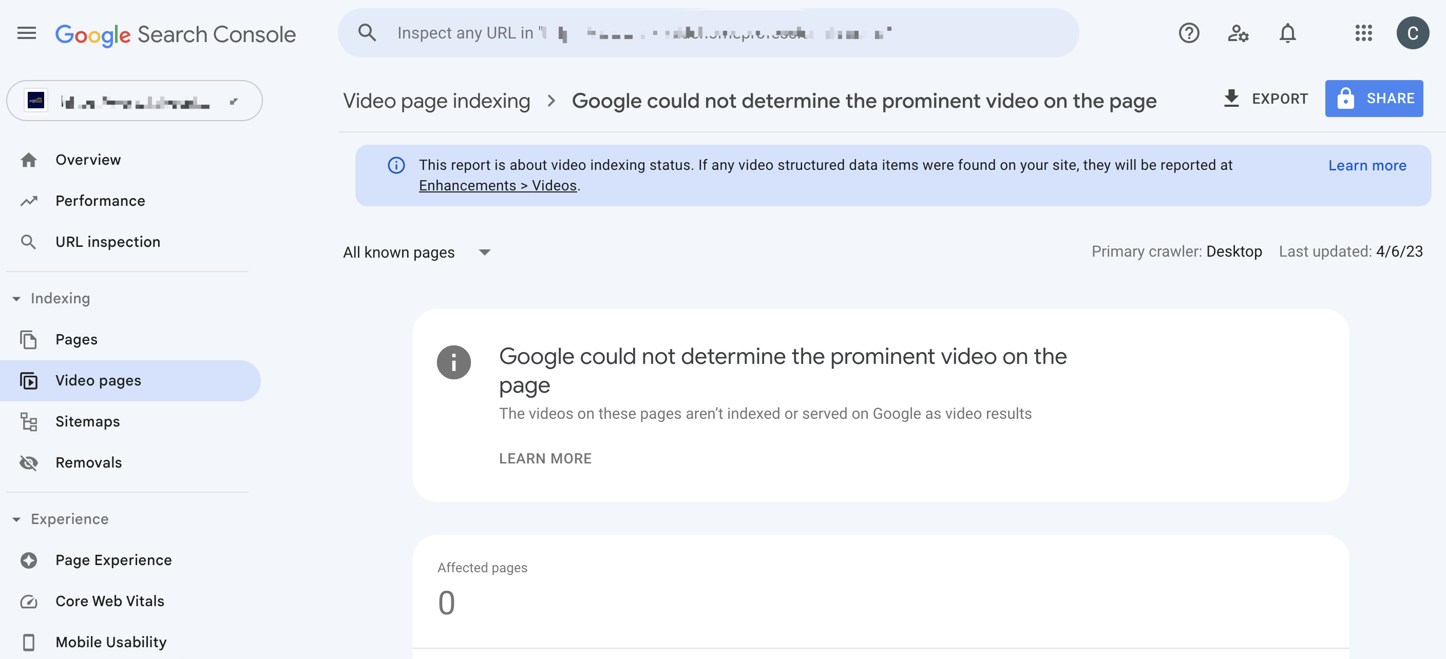Click the Video pages play icon
The width and height of the screenshot is (1446, 659).
coord(29,381)
